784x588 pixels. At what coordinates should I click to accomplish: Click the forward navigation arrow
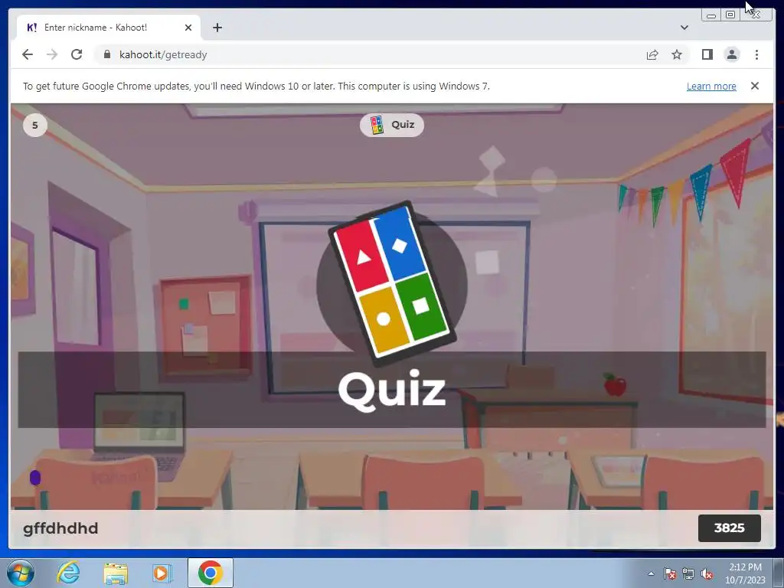[x=52, y=54]
